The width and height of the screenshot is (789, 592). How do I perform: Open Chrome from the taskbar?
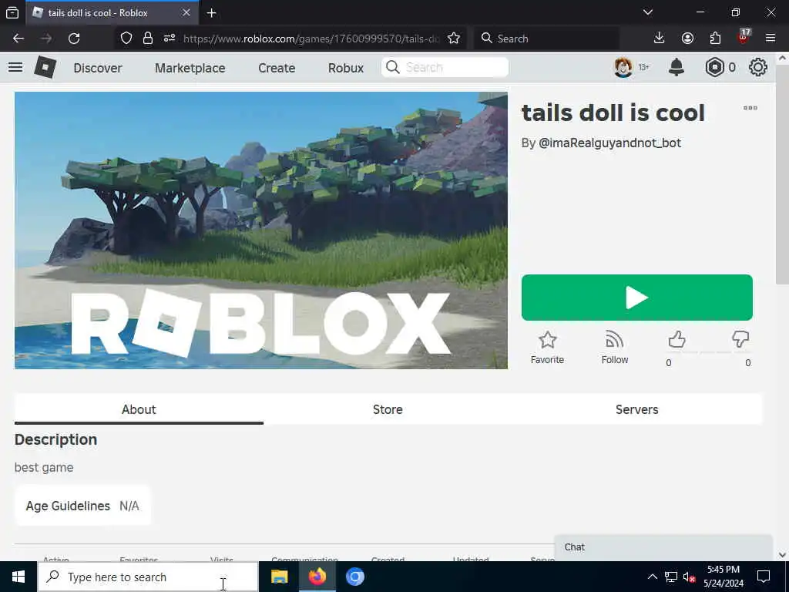click(354, 577)
